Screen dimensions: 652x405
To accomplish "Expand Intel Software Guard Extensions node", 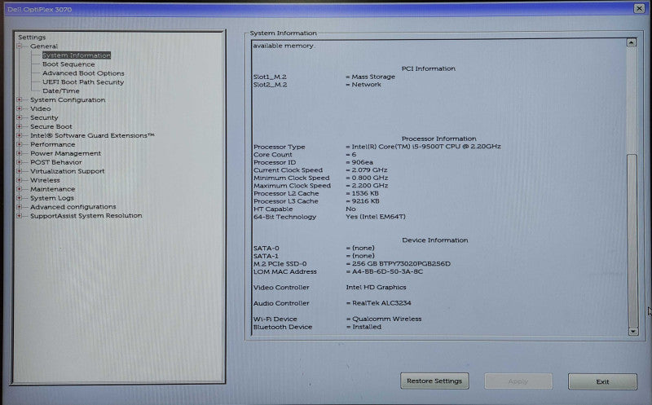I will 19,135.
